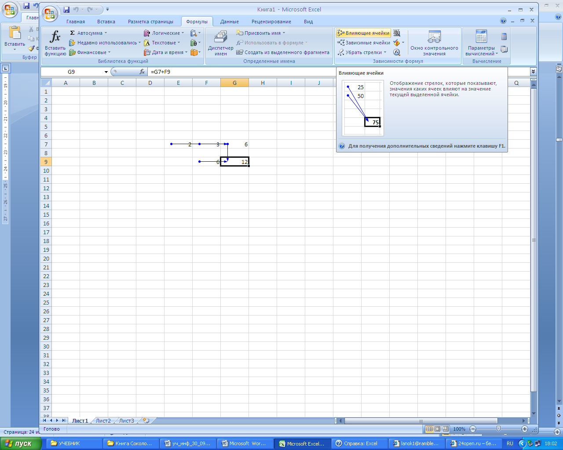The width and height of the screenshot is (563, 450).
Task: Open the Автосумма dropdown
Action: [x=88, y=33]
